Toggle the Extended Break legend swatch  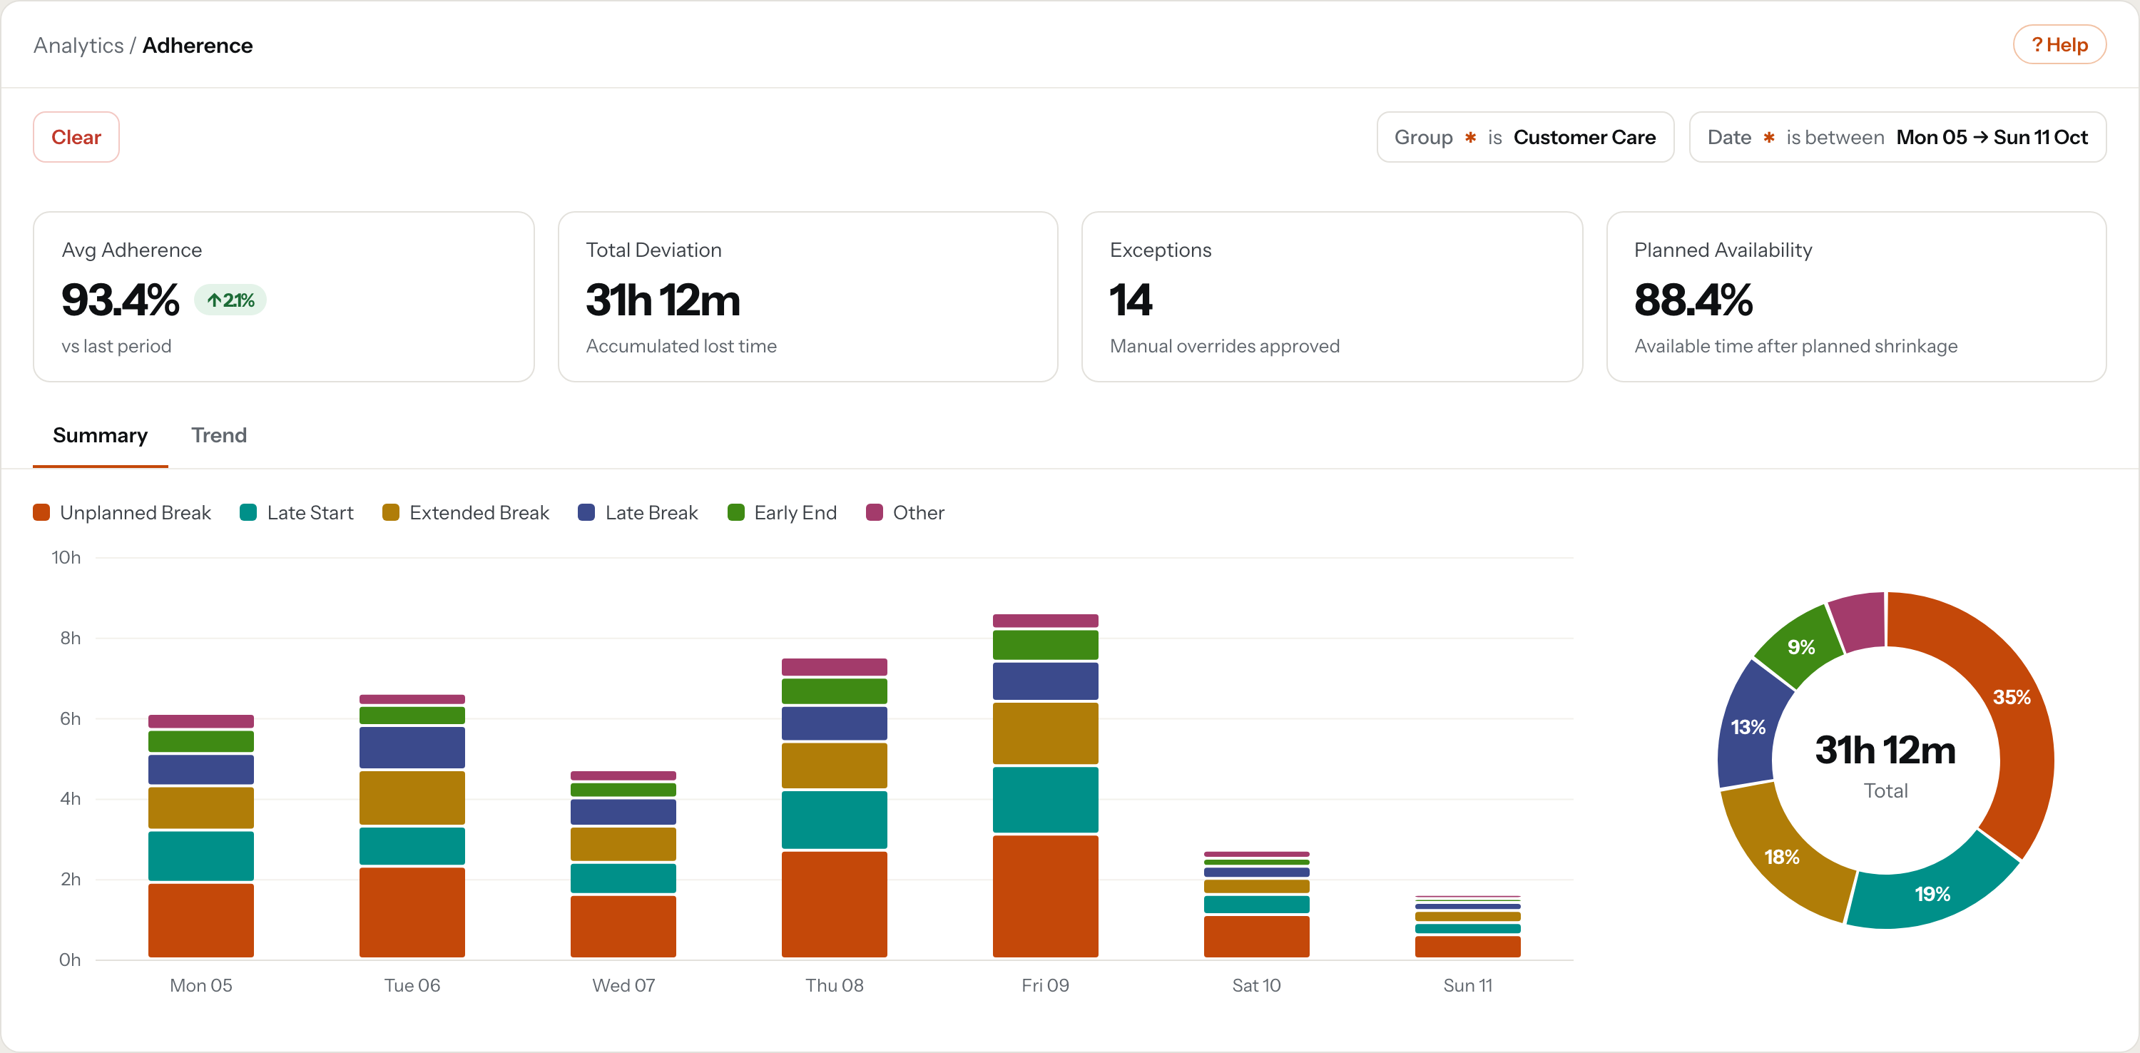[390, 513]
